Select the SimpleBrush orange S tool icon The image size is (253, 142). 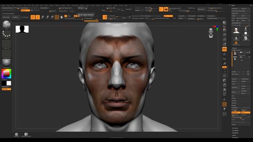(x=236, y=43)
